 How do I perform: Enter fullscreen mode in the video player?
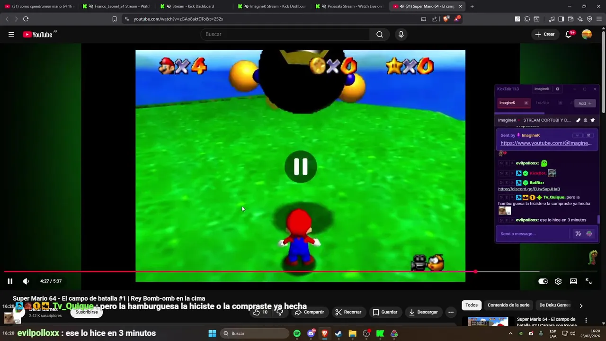pos(588,281)
